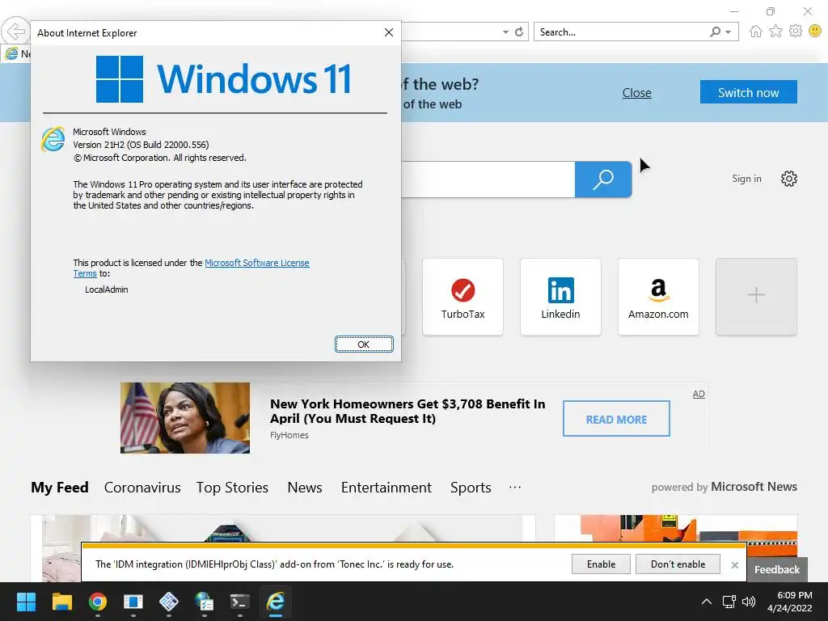Click Internet Explorer taskbar icon
The height and width of the screenshot is (621, 828).
pos(275,602)
